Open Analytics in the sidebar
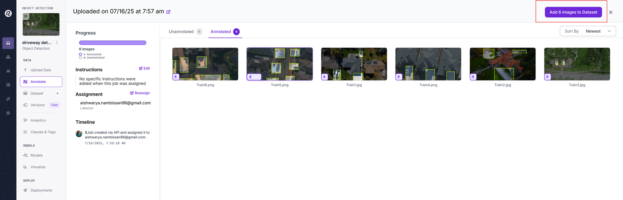 coord(41,120)
